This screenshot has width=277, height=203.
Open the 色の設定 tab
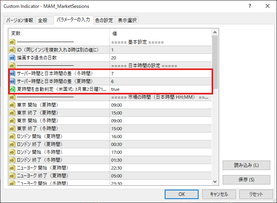point(104,20)
